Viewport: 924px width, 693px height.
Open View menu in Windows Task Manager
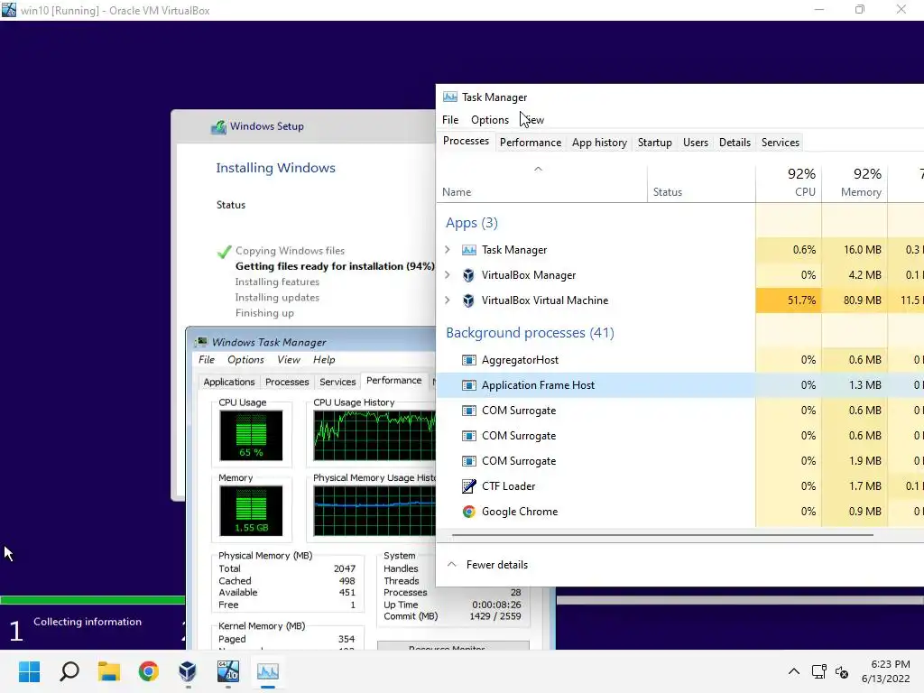tap(288, 359)
